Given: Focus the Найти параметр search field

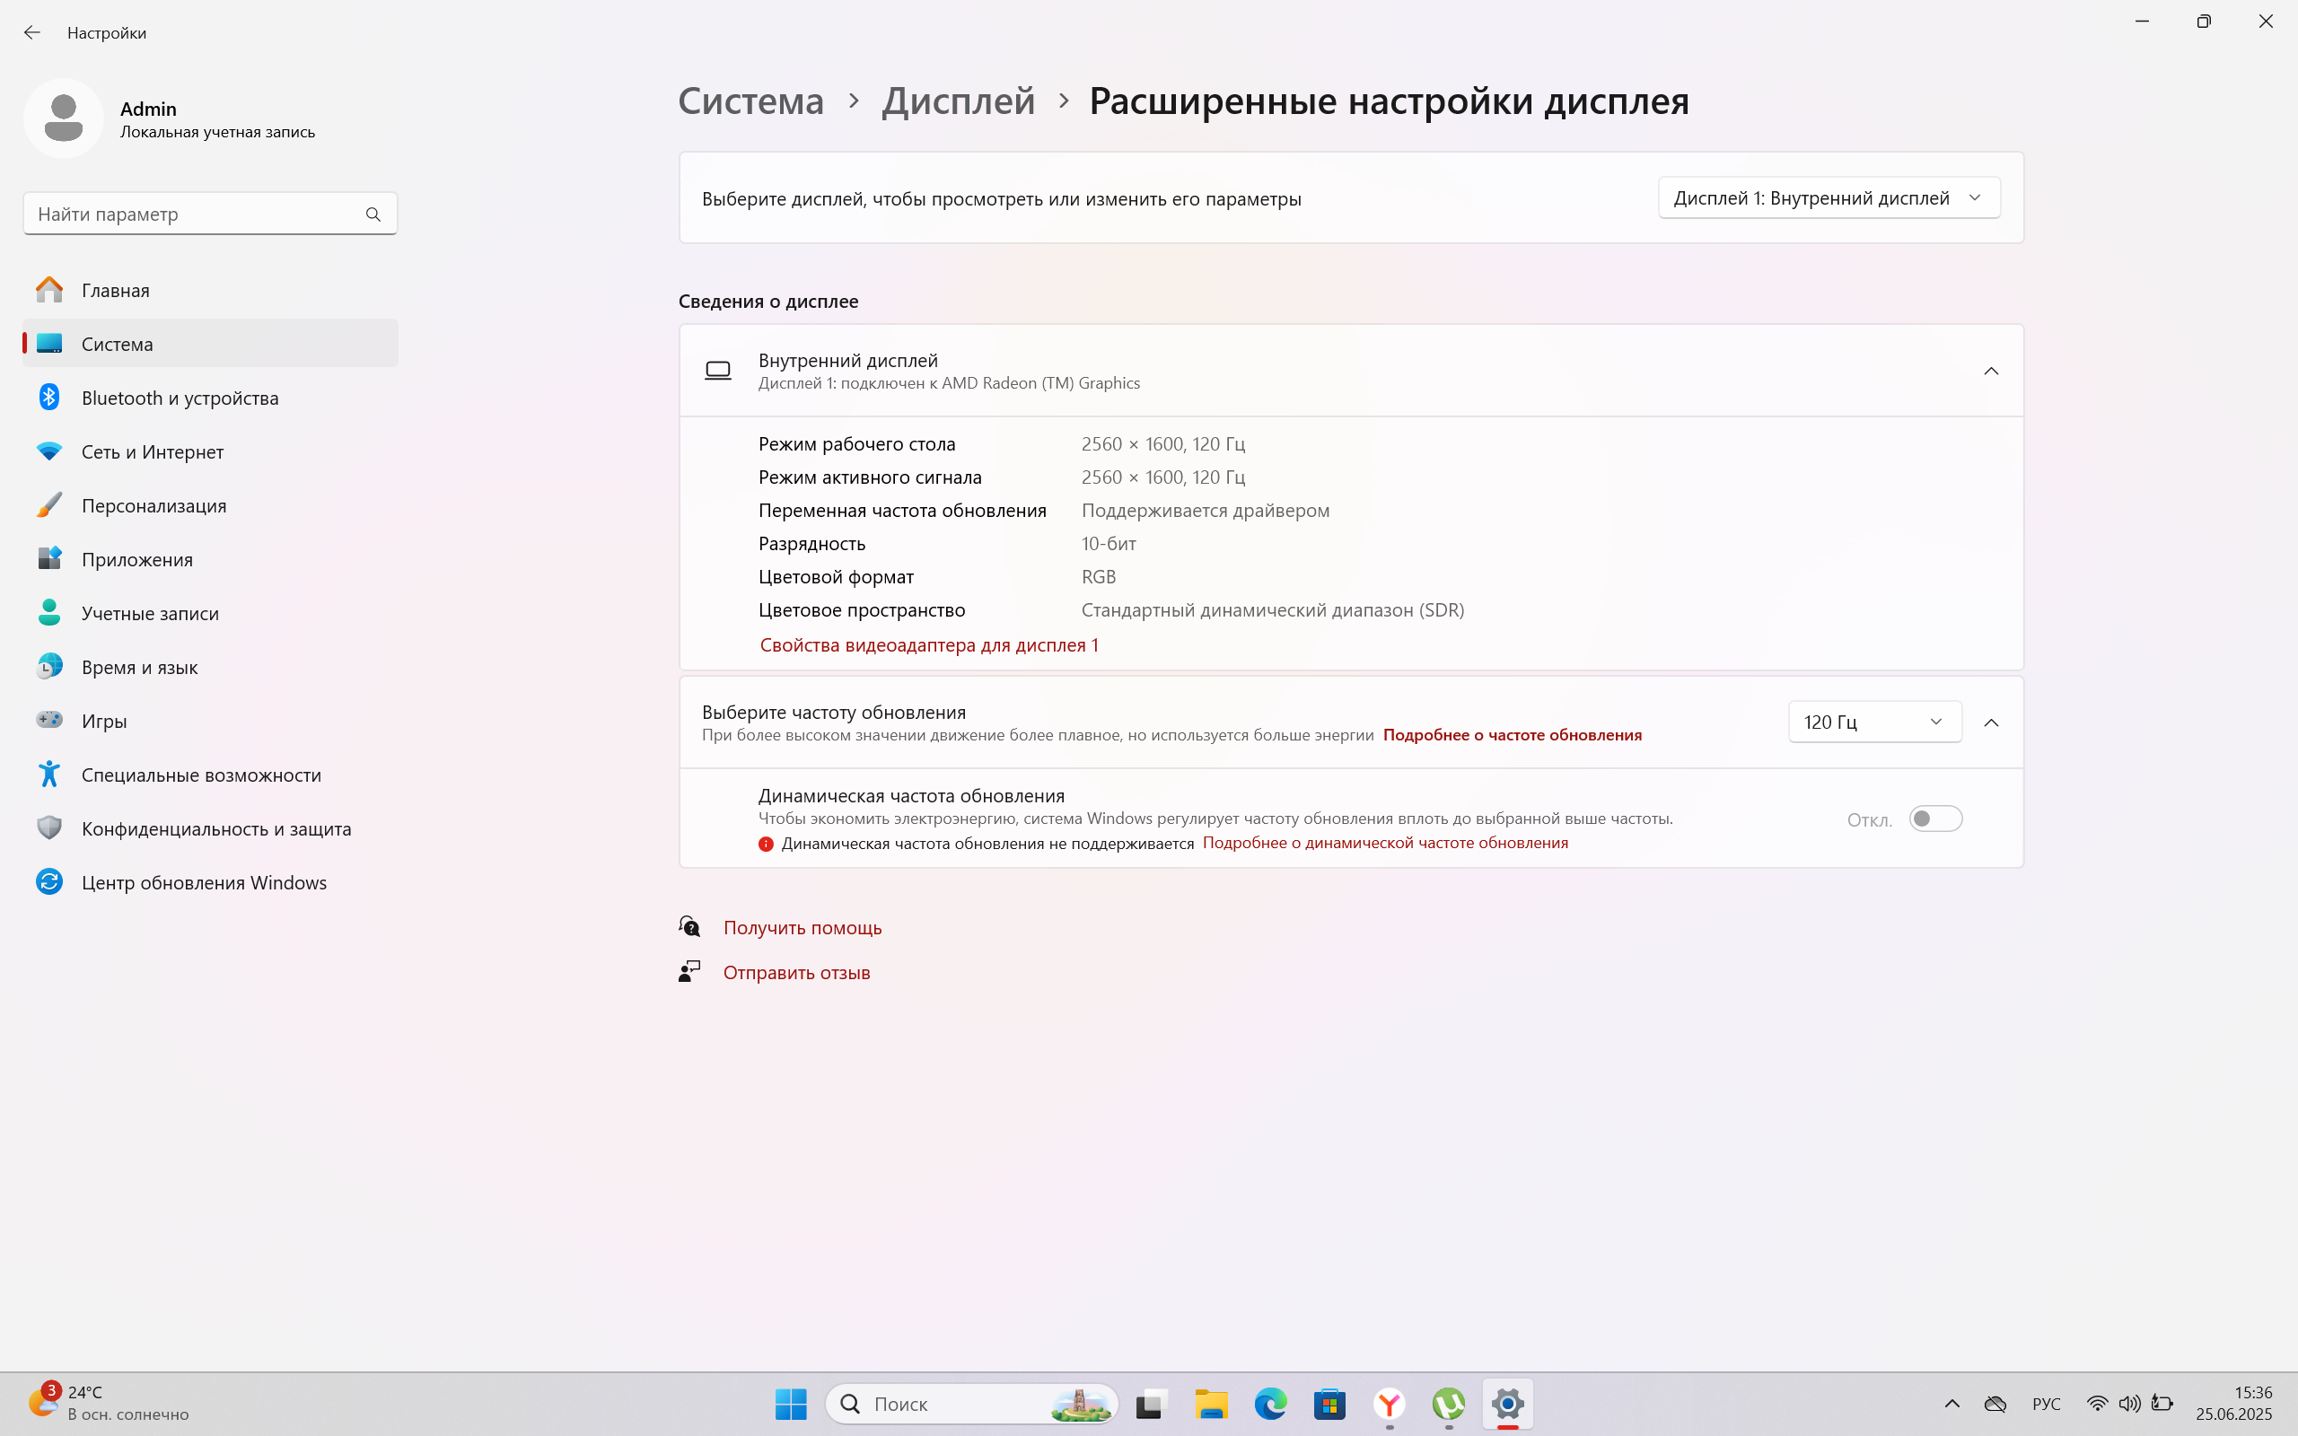Looking at the screenshot, I should tap(210, 214).
